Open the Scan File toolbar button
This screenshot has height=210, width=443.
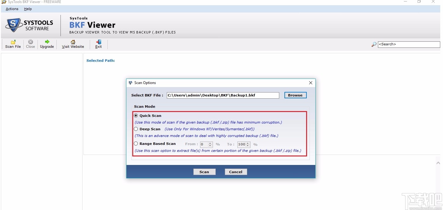(x=13, y=44)
